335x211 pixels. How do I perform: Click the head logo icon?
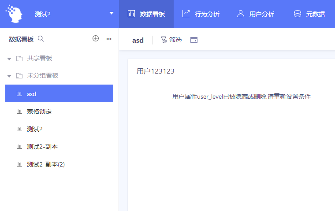click(15, 14)
